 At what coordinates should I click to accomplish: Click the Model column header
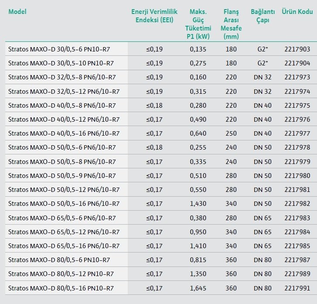17,11
